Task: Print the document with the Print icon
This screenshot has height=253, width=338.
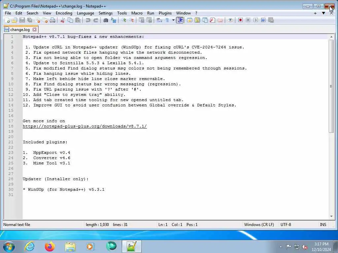Action: tap(52, 20)
